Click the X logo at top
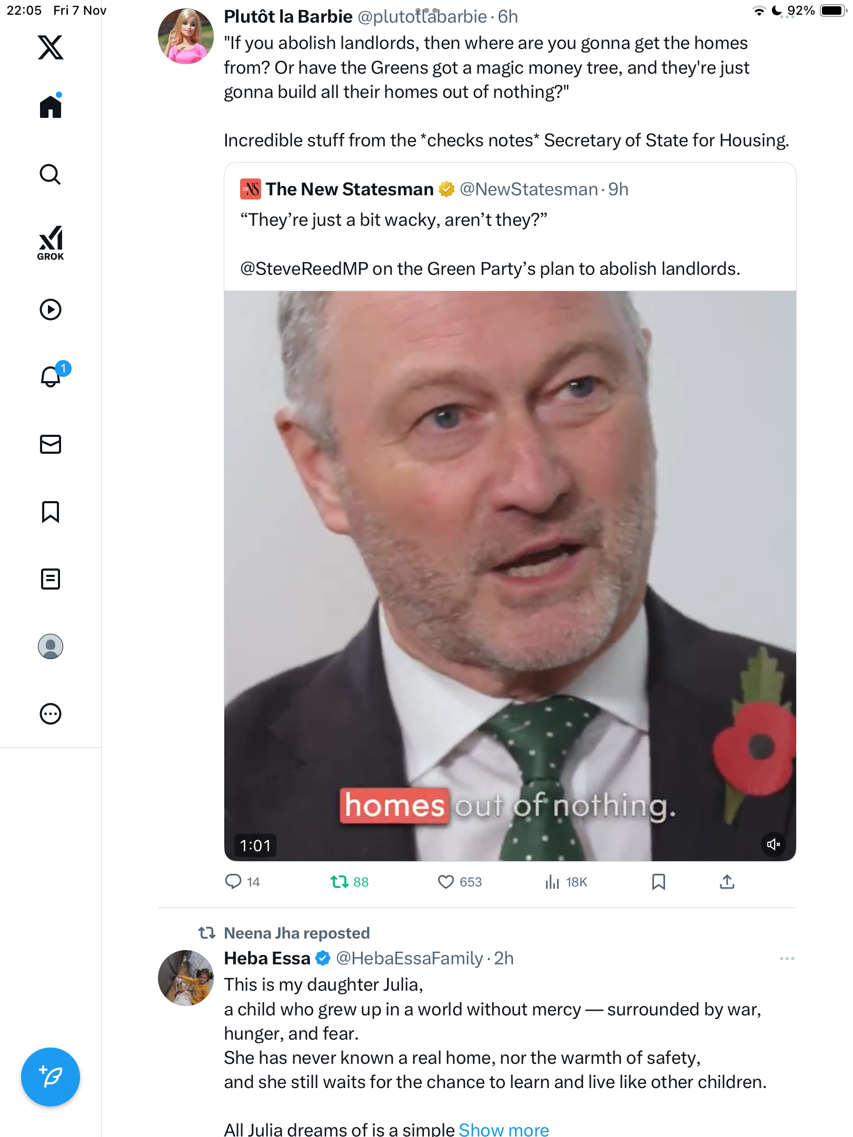The width and height of the screenshot is (853, 1137). tap(51, 47)
